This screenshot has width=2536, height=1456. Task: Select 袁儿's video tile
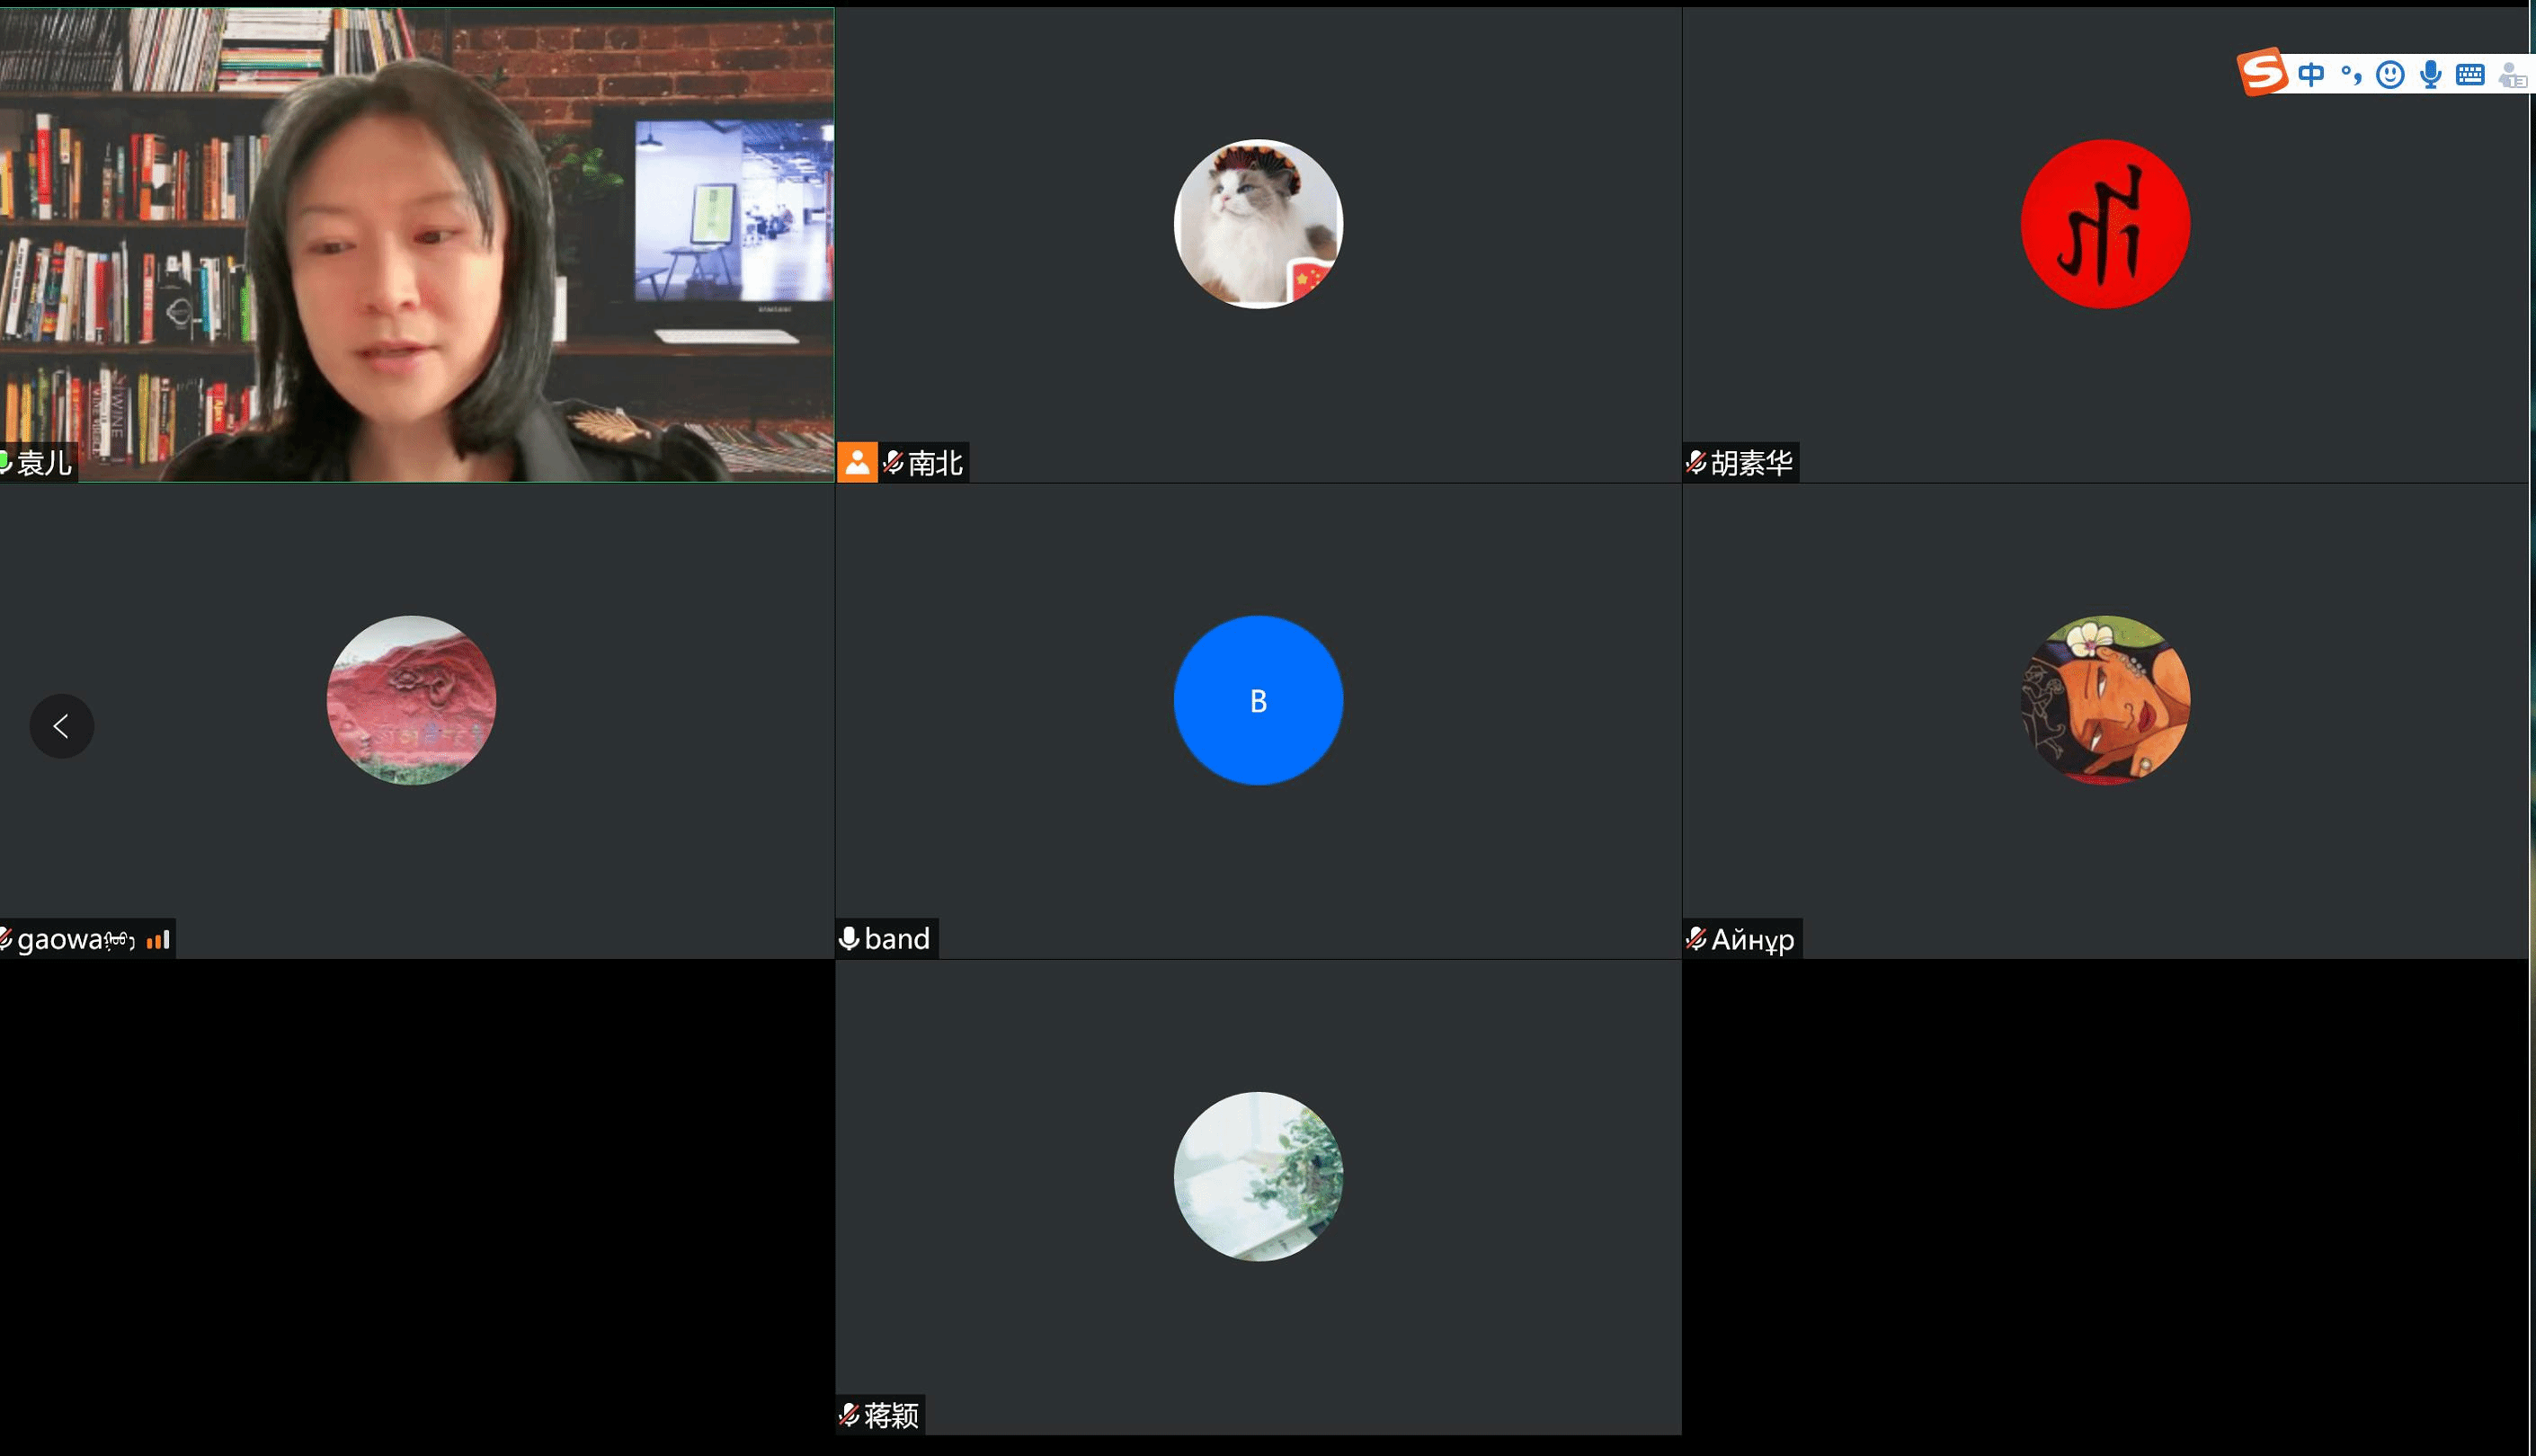point(416,244)
